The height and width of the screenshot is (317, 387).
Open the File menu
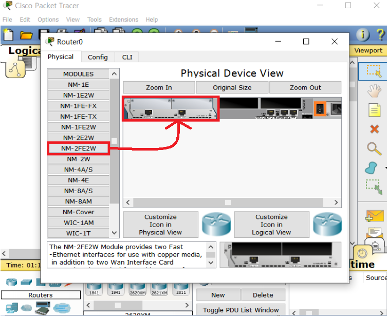[x=7, y=20]
